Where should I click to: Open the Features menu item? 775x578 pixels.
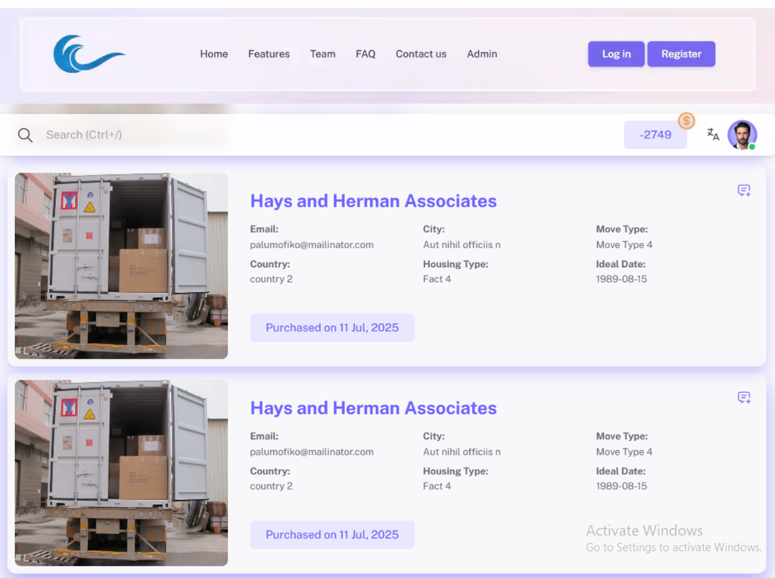pos(269,54)
